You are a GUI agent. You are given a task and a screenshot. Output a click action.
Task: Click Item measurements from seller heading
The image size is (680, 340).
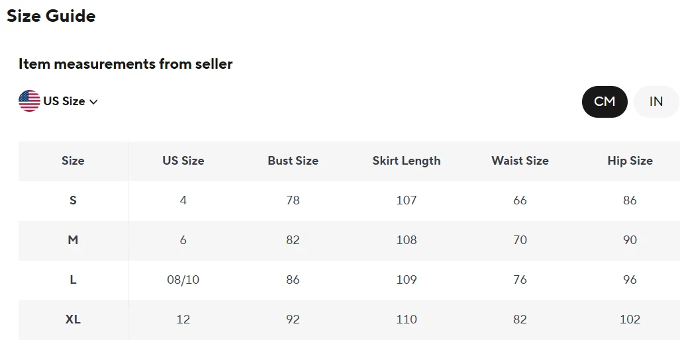point(126,64)
